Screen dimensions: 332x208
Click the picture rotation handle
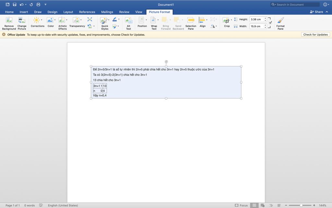point(166,61)
